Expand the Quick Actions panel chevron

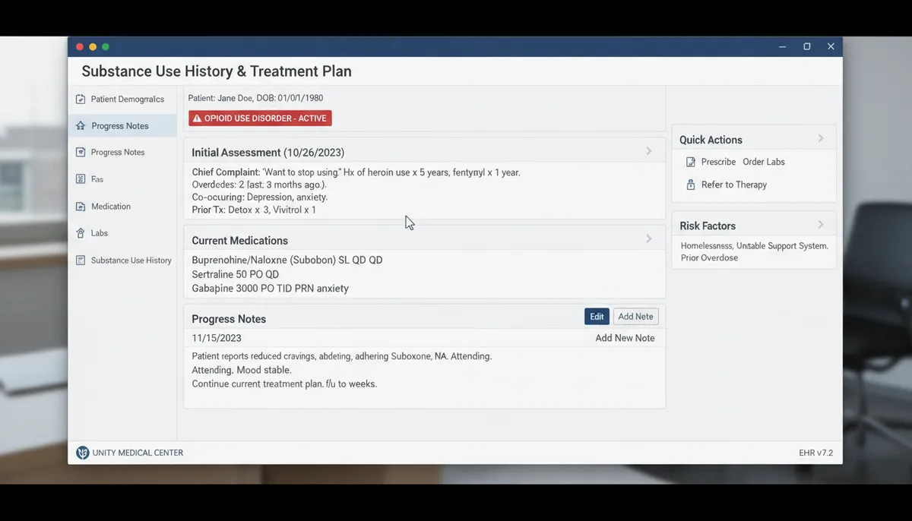click(821, 138)
